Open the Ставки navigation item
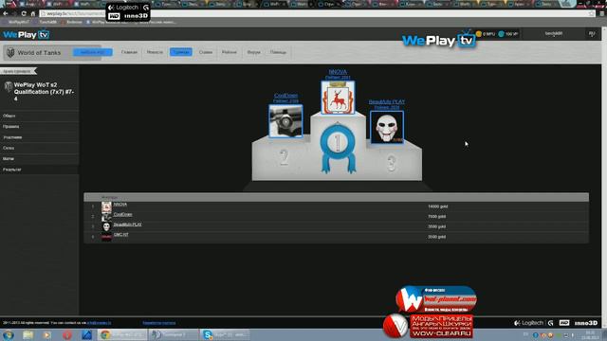 (x=206, y=52)
